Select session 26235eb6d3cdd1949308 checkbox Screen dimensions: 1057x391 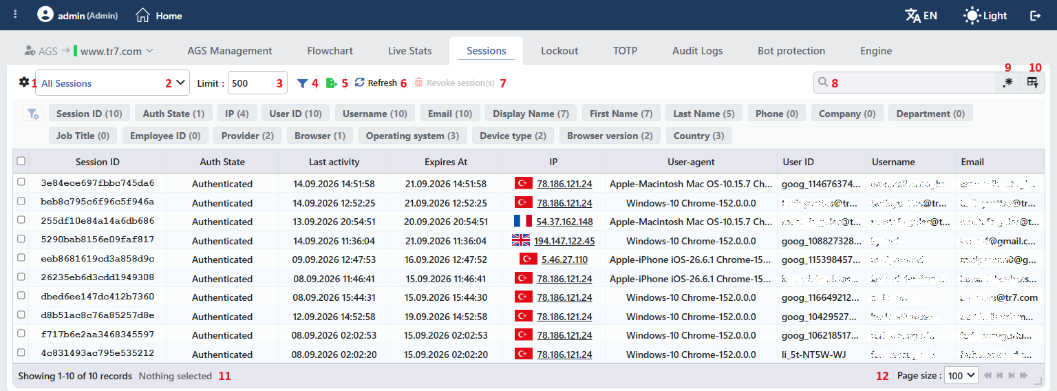pos(21,277)
